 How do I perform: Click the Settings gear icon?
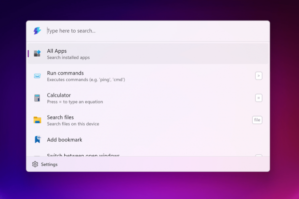pyautogui.click(x=35, y=164)
